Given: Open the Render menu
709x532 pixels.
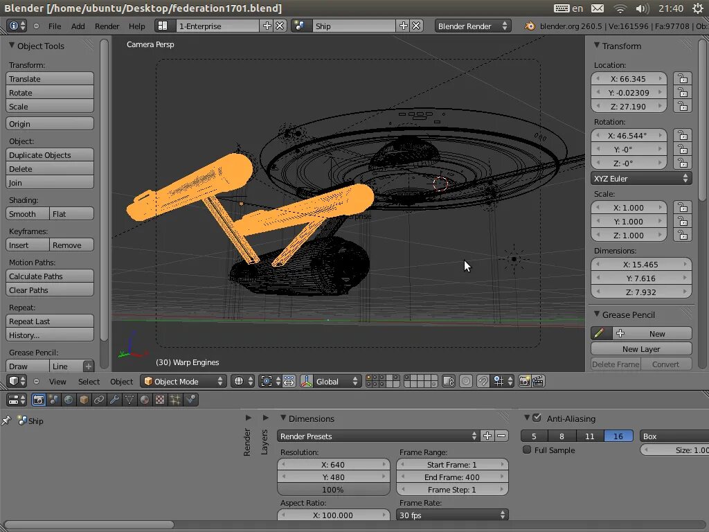Looking at the screenshot, I should [x=107, y=26].
